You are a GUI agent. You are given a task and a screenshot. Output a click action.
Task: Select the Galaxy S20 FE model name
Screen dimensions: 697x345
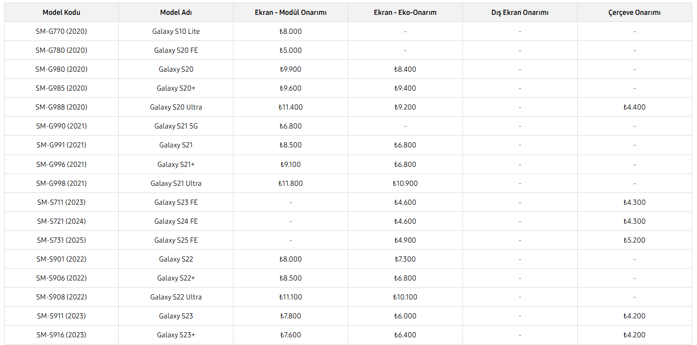[176, 50]
